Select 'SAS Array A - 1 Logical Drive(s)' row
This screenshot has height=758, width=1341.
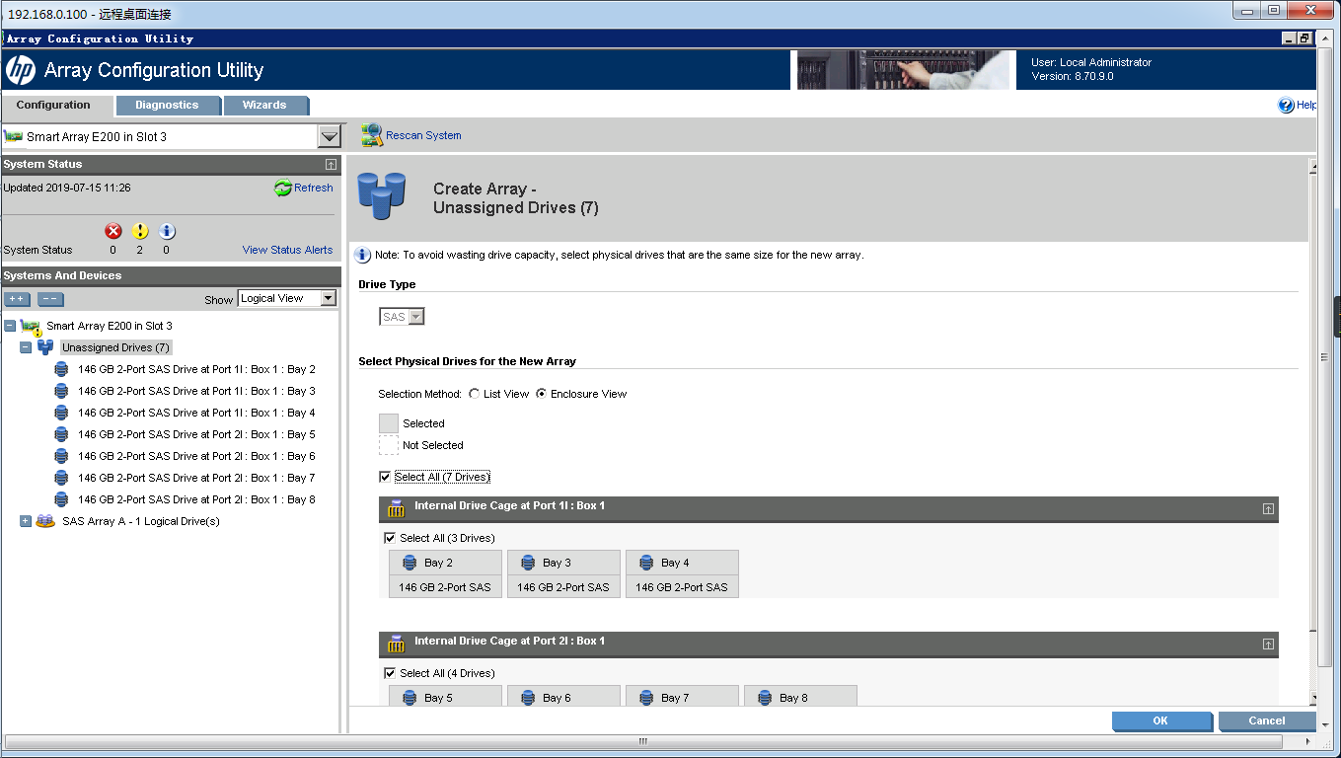[x=141, y=521]
